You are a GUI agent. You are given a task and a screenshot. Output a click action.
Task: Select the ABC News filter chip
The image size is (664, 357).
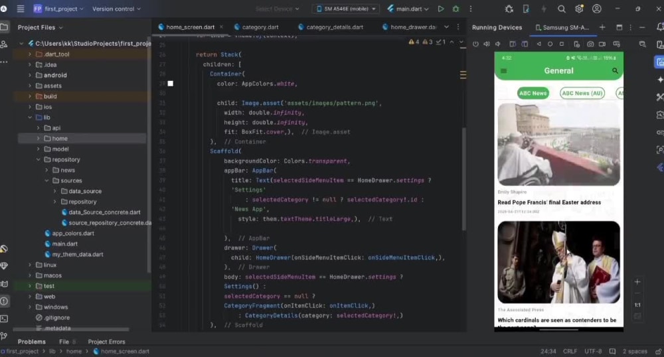pos(533,93)
